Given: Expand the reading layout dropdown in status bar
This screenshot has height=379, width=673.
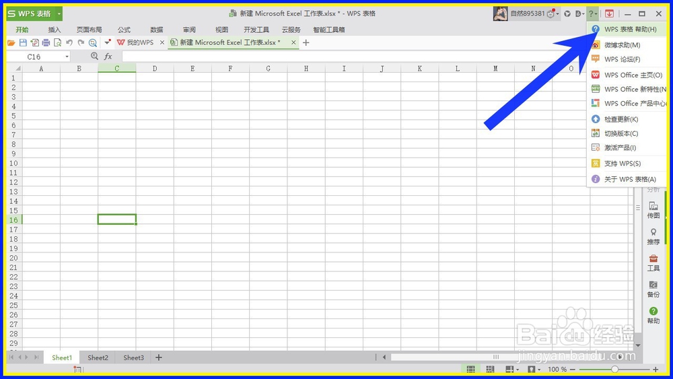Looking at the screenshot, I should point(518,370).
